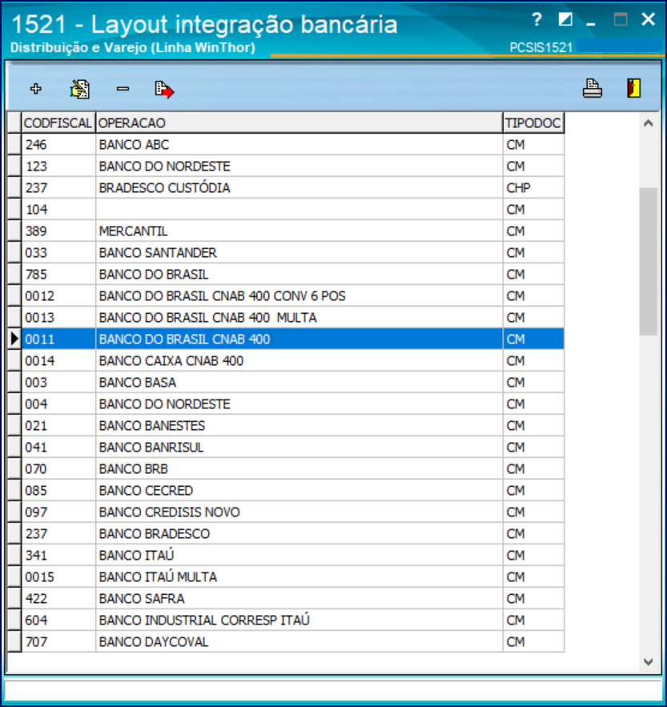Sort by CODFISCAL column header

(58, 123)
